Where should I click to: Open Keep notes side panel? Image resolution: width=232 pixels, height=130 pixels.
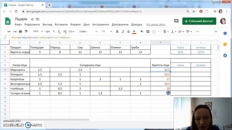(225, 44)
